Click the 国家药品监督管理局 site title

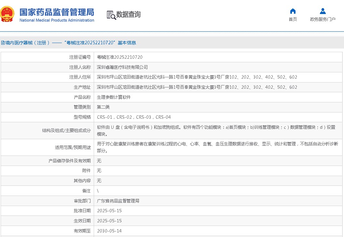click(57, 12)
